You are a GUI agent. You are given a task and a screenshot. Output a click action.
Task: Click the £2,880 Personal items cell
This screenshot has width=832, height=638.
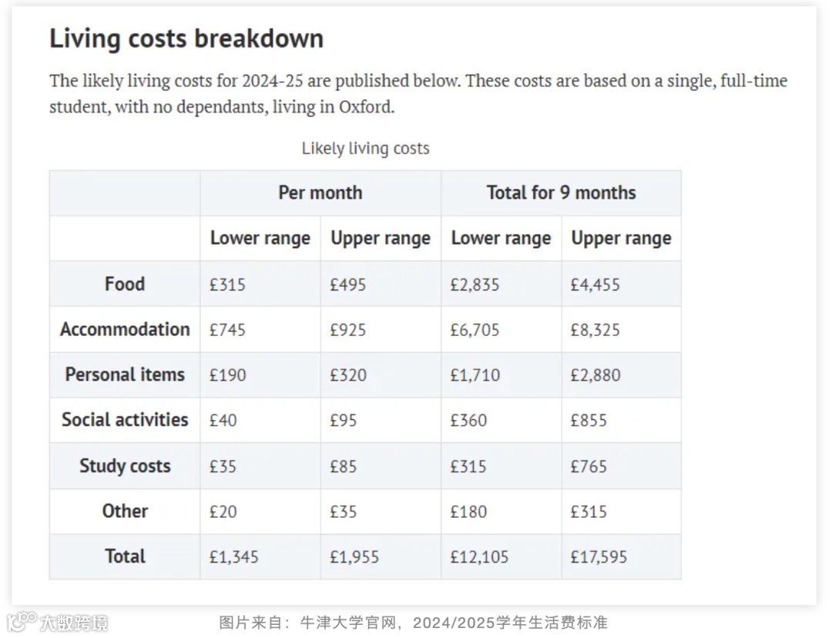pyautogui.click(x=595, y=375)
